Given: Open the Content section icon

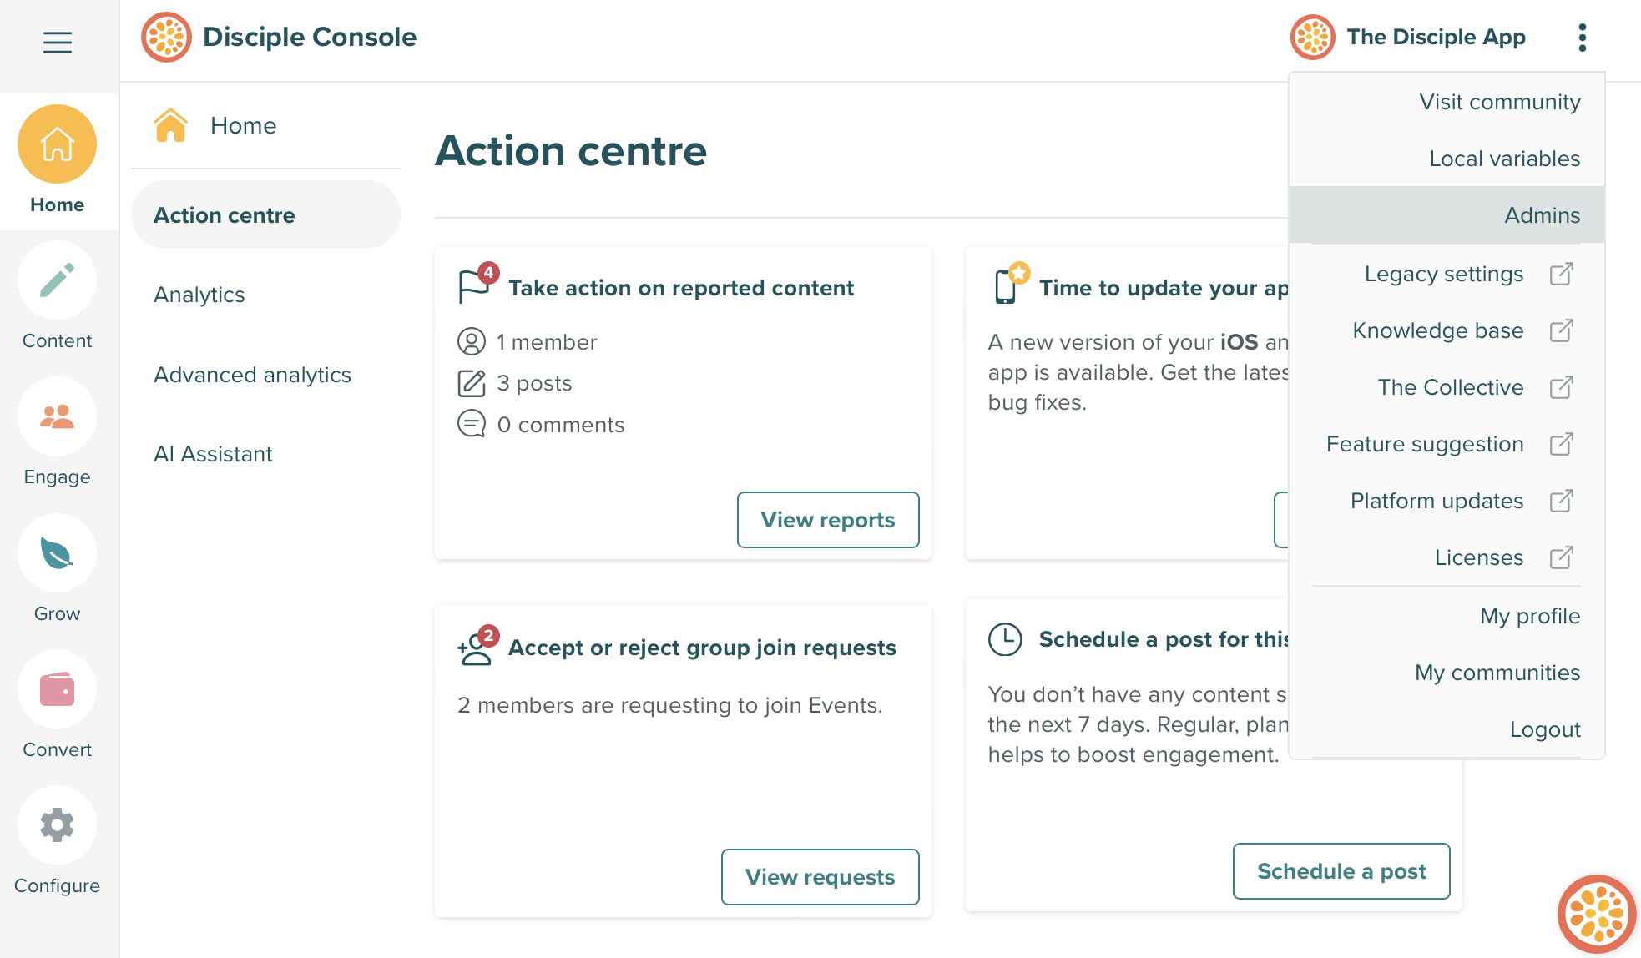Looking at the screenshot, I should (x=57, y=280).
